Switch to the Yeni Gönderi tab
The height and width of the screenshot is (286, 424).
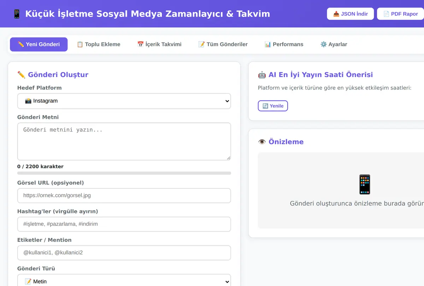click(39, 44)
